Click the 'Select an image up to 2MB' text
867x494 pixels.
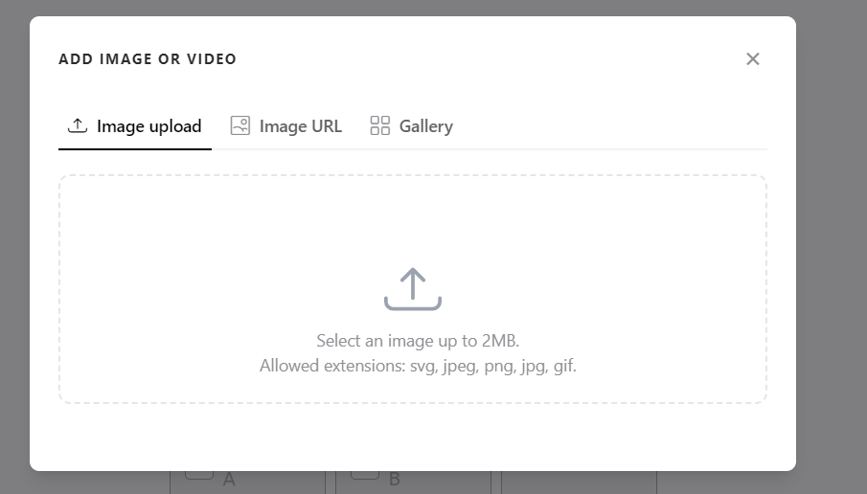418,341
